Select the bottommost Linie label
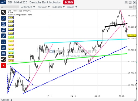 (x=11, y=61)
